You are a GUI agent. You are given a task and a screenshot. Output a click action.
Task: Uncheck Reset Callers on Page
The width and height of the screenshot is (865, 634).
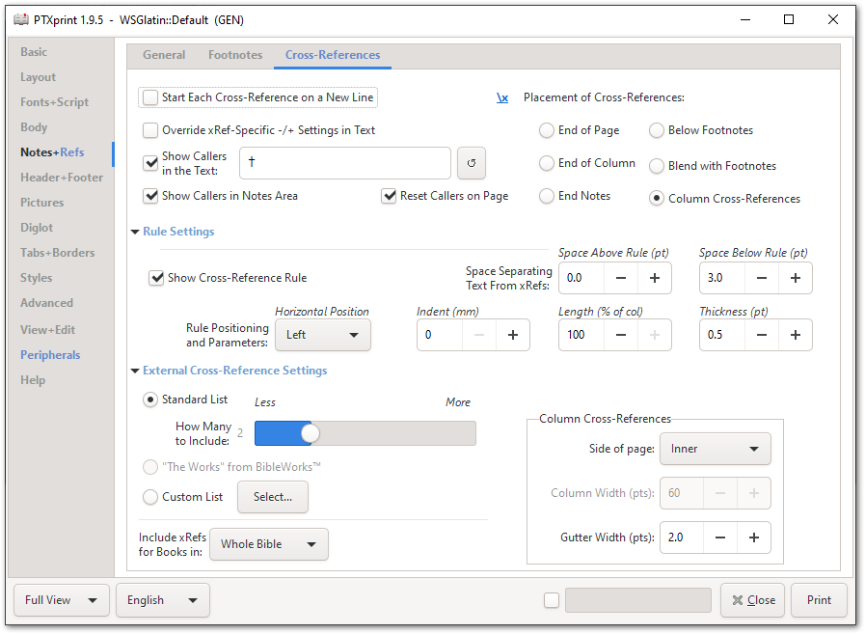[388, 196]
